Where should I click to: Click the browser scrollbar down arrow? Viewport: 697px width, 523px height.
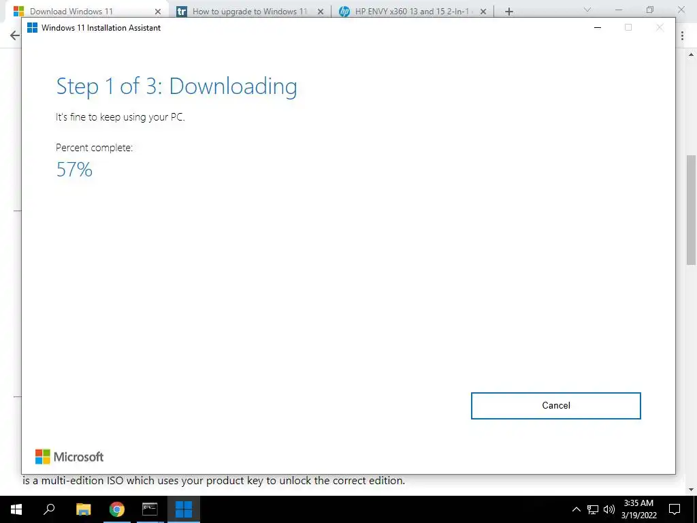(x=692, y=490)
